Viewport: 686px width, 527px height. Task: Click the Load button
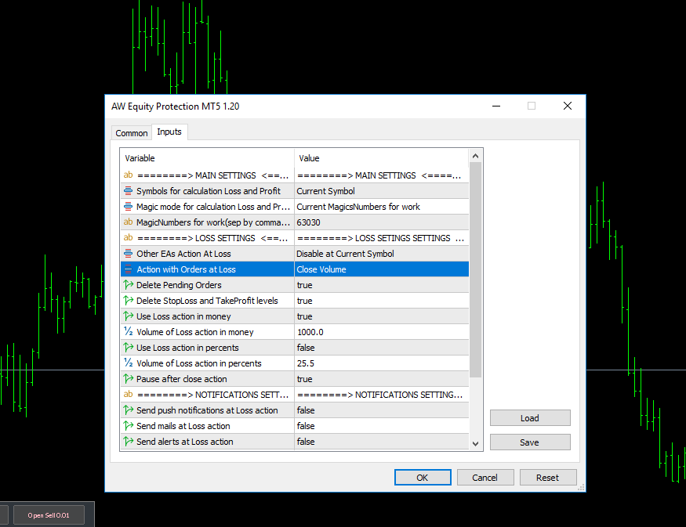tap(530, 417)
